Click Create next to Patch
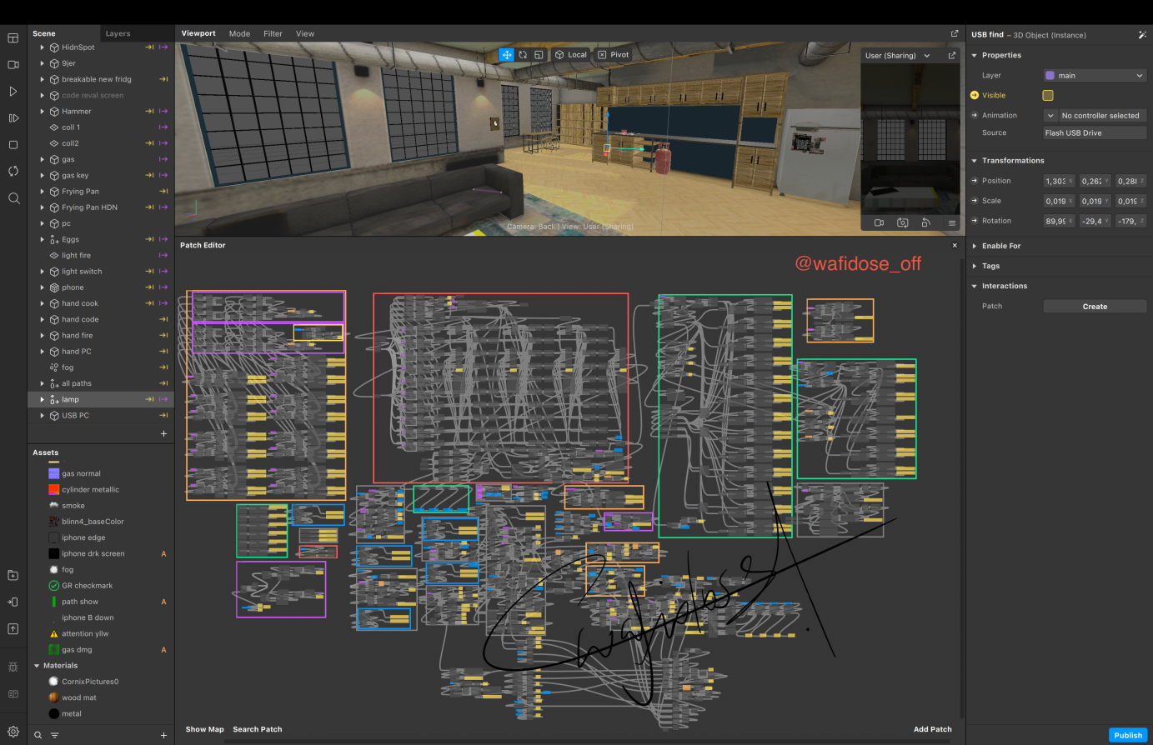 click(x=1095, y=307)
